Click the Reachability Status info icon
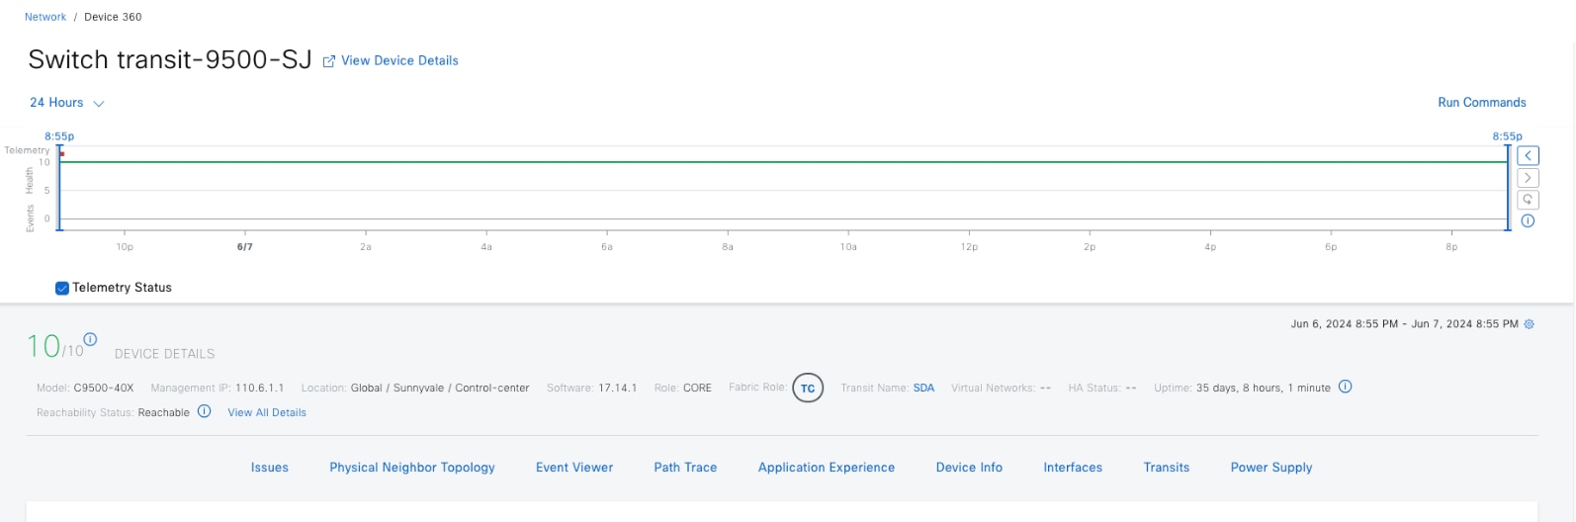The image size is (1576, 522). tap(204, 411)
